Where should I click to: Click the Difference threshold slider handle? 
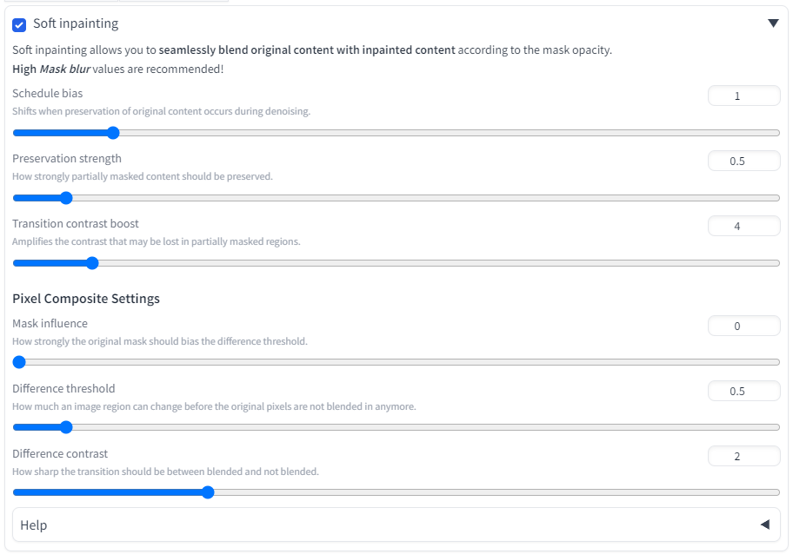point(65,427)
